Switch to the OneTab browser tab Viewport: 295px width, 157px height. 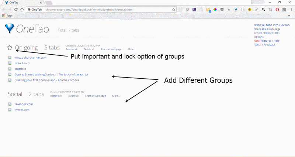coord(22,3)
